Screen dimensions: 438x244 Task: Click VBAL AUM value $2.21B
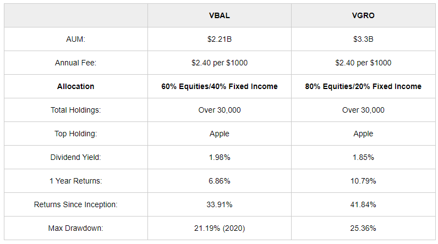click(x=220, y=39)
